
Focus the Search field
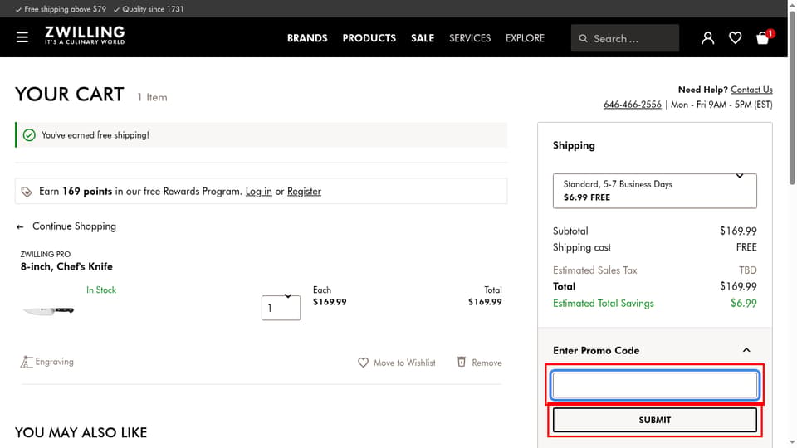click(x=624, y=38)
